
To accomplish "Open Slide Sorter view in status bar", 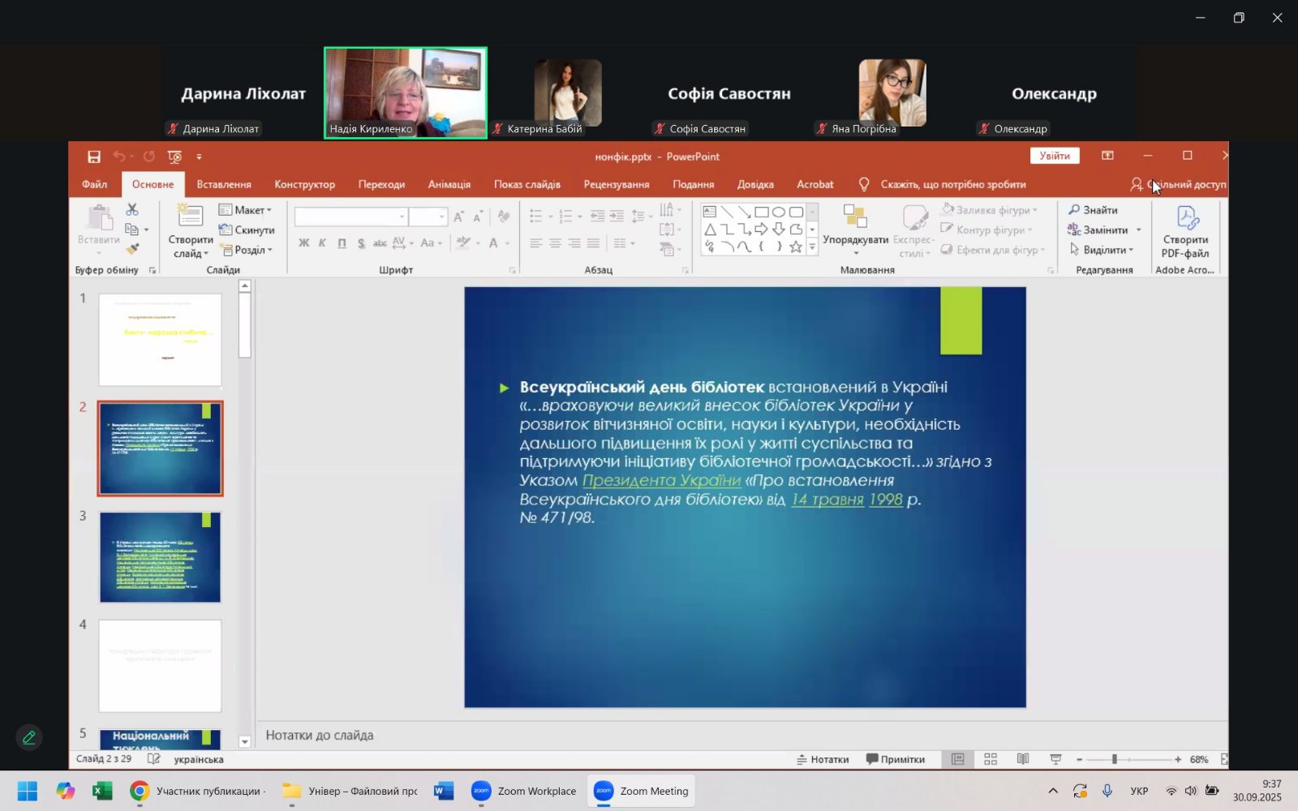I will click(991, 759).
